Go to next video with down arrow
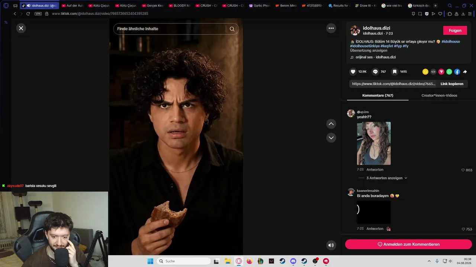 (331, 138)
